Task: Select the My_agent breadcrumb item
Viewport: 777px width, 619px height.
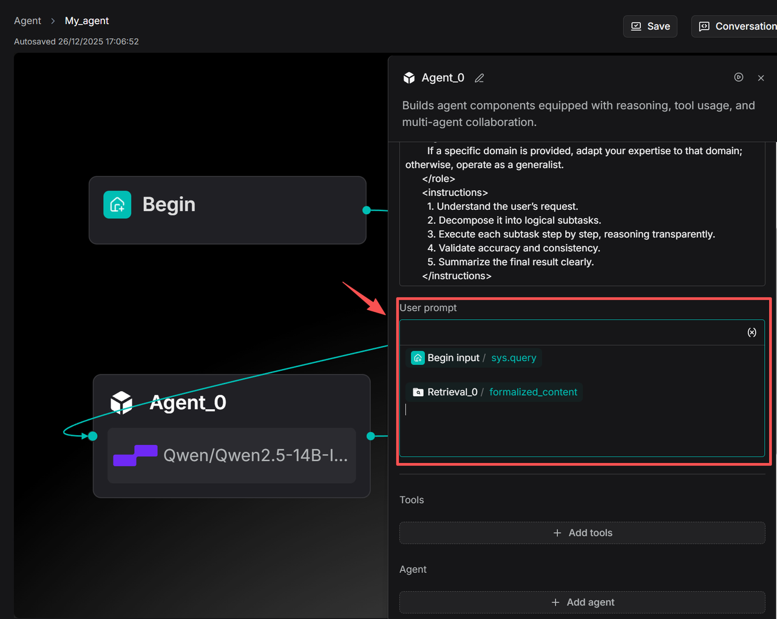Action: click(x=87, y=21)
